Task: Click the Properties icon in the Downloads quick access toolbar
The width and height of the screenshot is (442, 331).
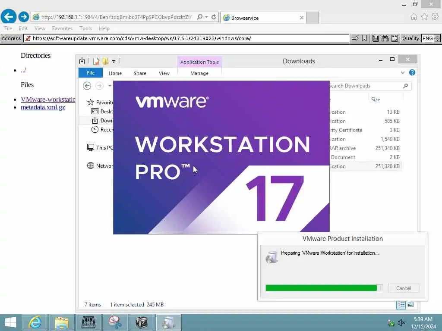Action: 96,61
